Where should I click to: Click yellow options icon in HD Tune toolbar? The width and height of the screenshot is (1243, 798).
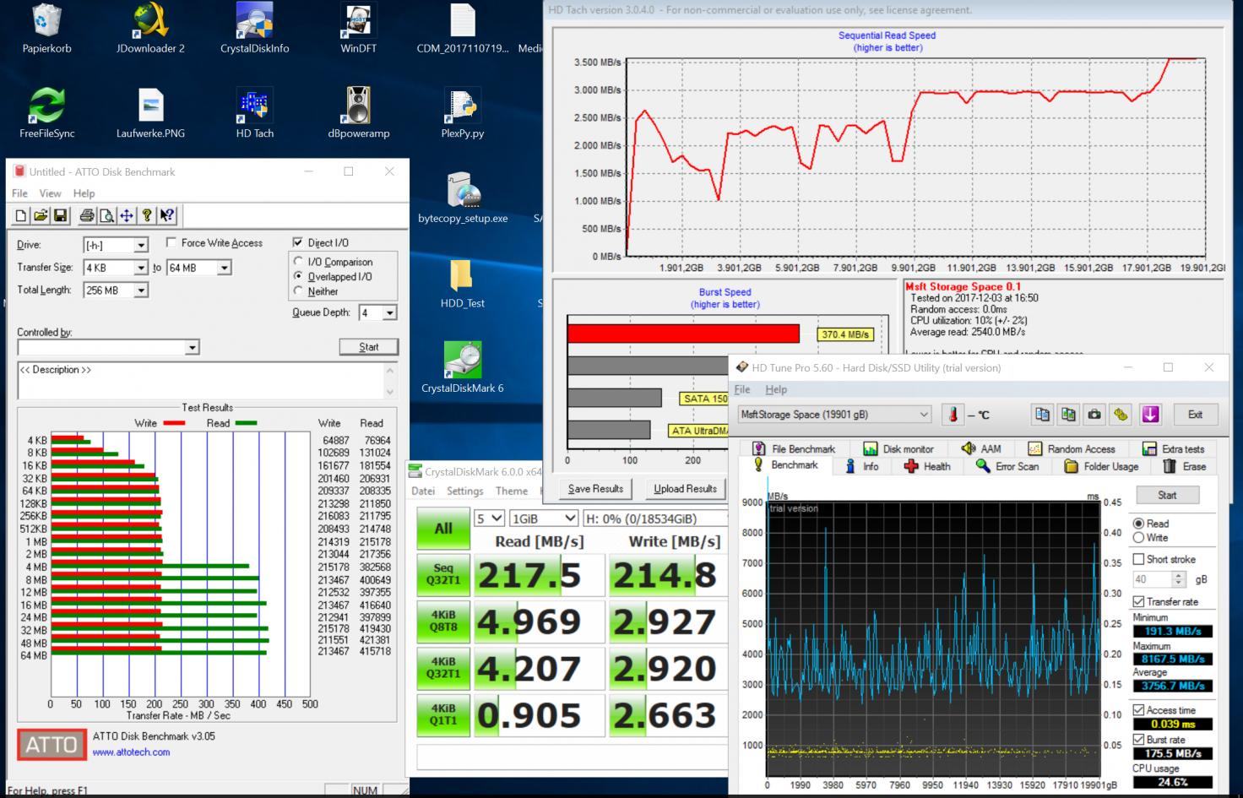coord(1121,415)
